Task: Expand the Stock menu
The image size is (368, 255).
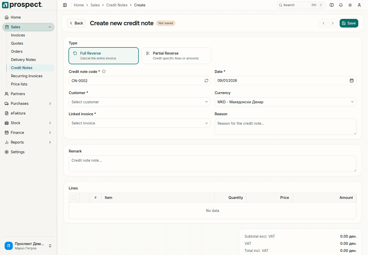Action: (x=28, y=123)
